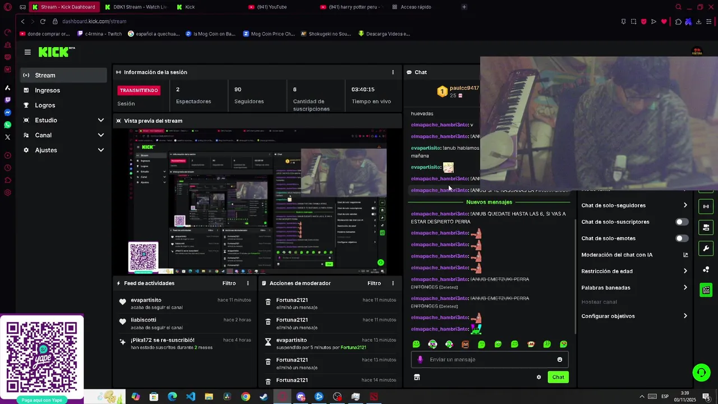718x404 pixels.
Task: Toggle Chat de solo-emotes switch
Action: click(682, 238)
